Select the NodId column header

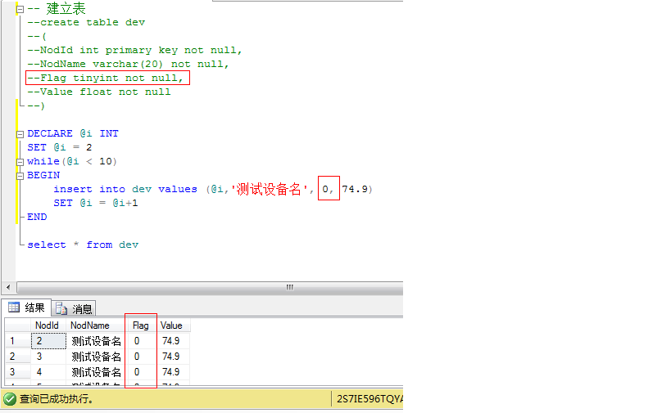click(x=47, y=325)
